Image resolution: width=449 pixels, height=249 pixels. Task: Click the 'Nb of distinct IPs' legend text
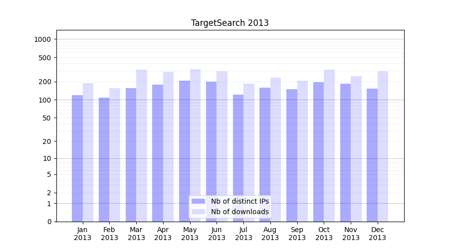(x=240, y=201)
